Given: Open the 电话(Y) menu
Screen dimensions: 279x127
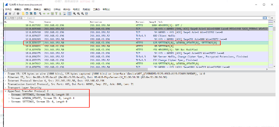Looking at the screenshot, I should (x=76, y=9).
